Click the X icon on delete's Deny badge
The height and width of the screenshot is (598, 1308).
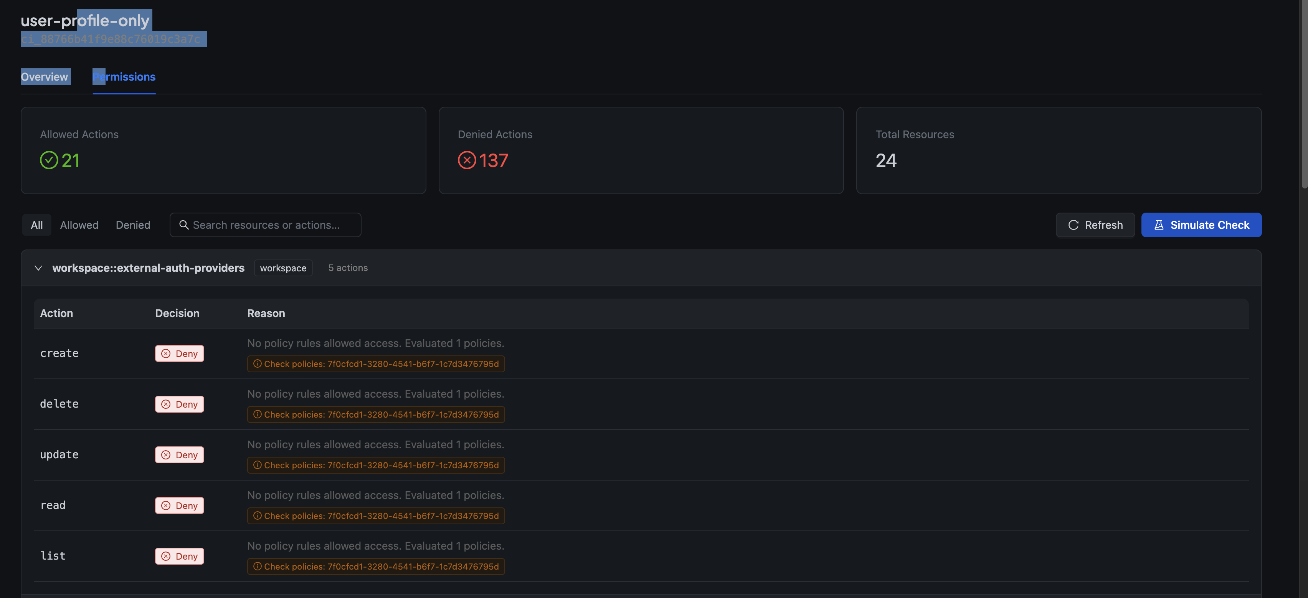(166, 404)
